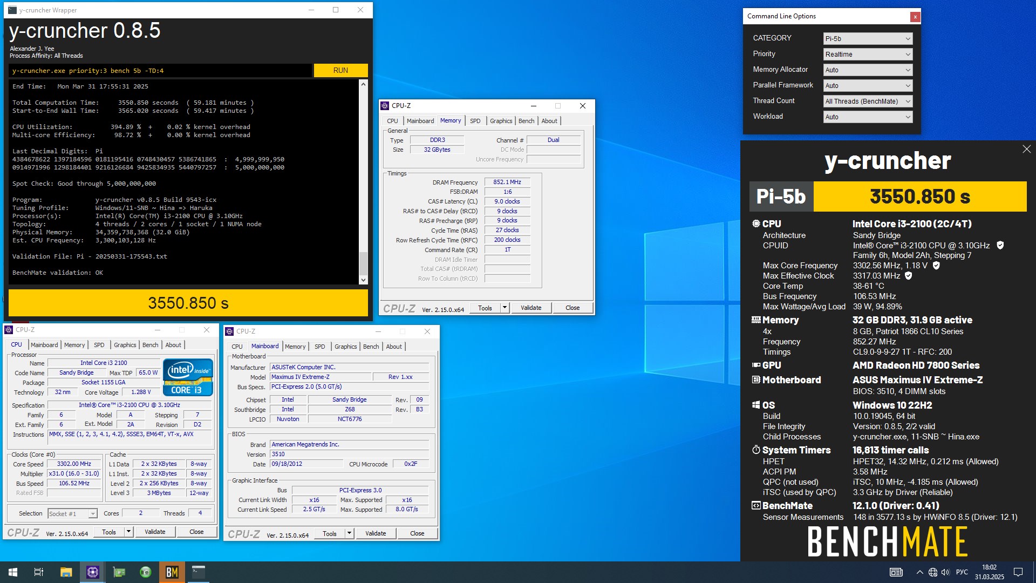Open CPU tab in CPU-Z Memory window
Screen dimensions: 1036x583
click(x=392, y=121)
